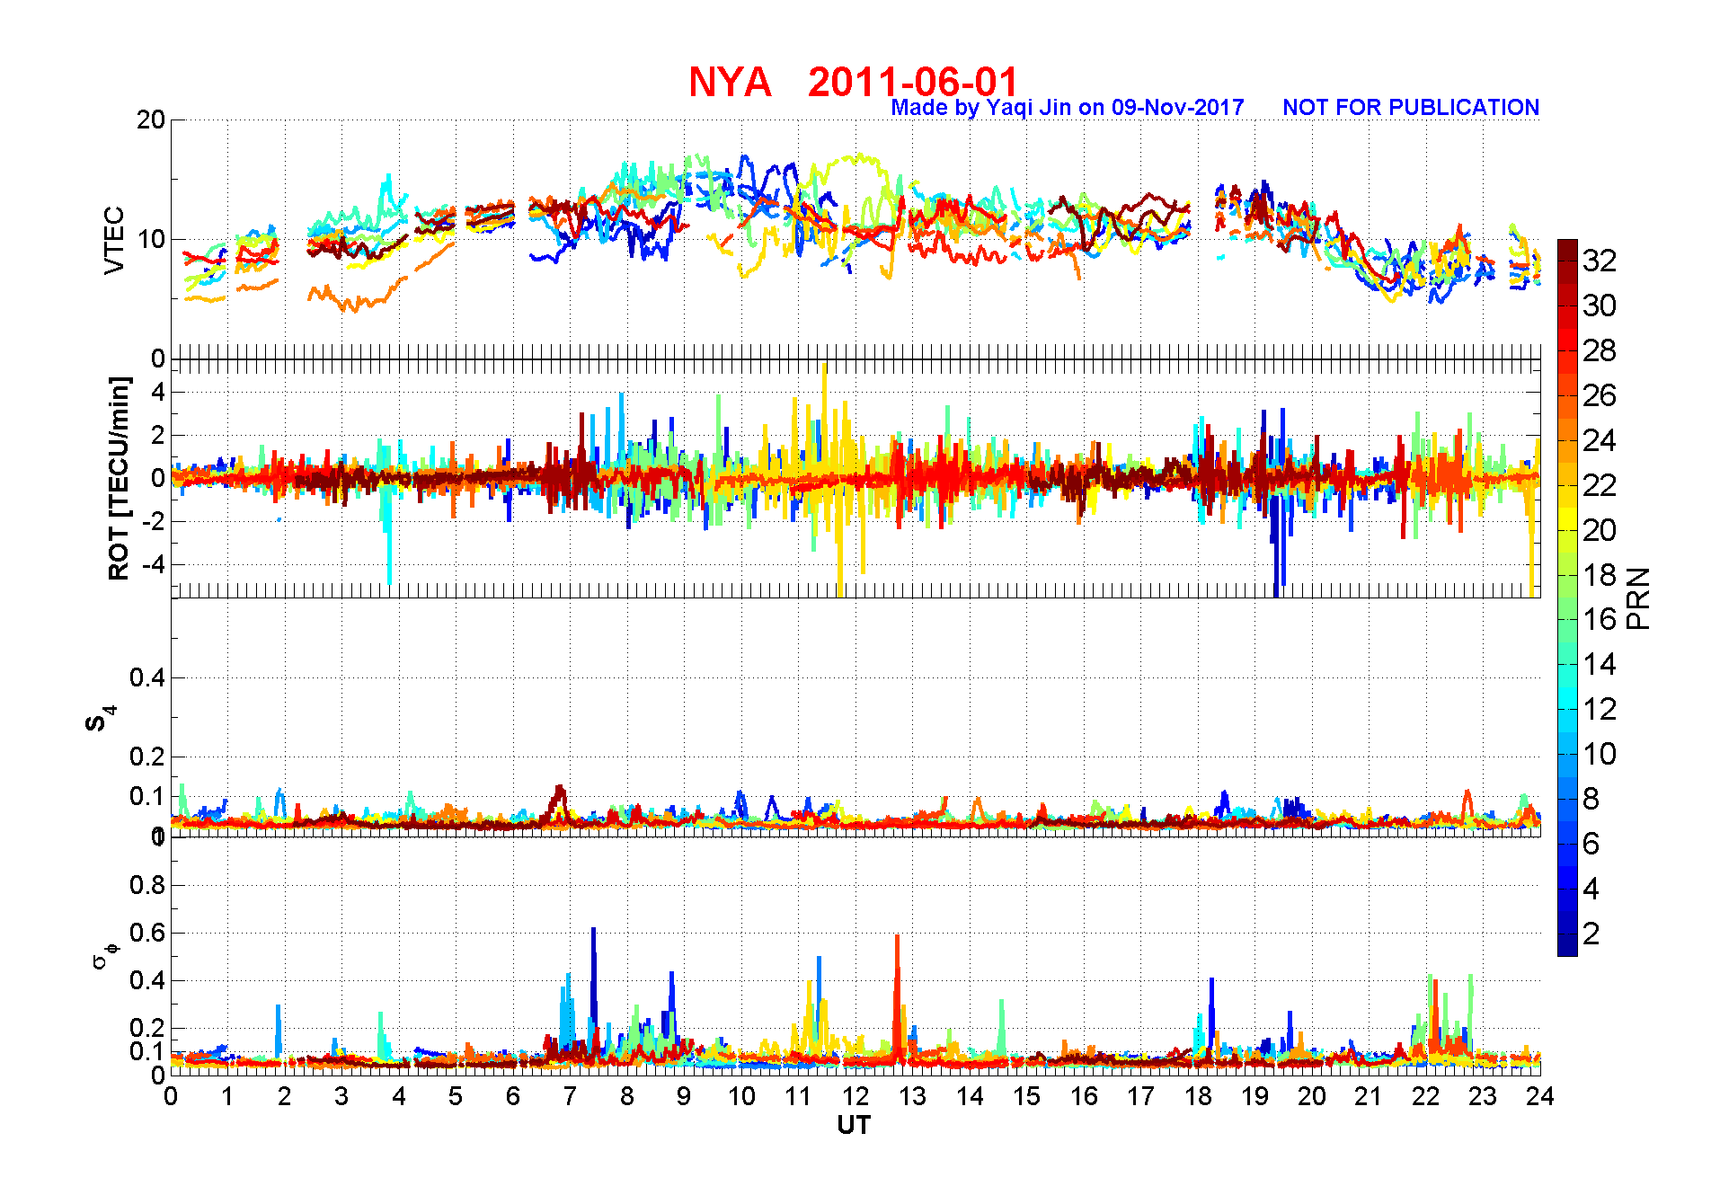The image size is (1711, 1195).
Task: Select σφ axis tick label 0.8
Action: pos(147,885)
